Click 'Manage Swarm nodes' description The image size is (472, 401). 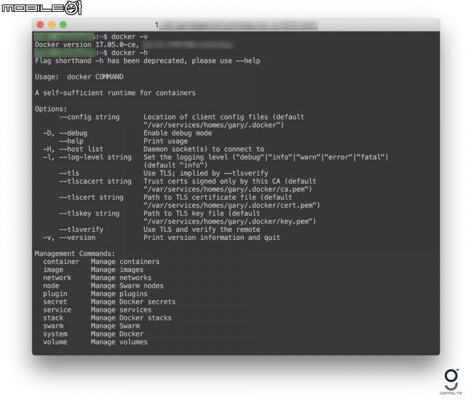point(127,286)
